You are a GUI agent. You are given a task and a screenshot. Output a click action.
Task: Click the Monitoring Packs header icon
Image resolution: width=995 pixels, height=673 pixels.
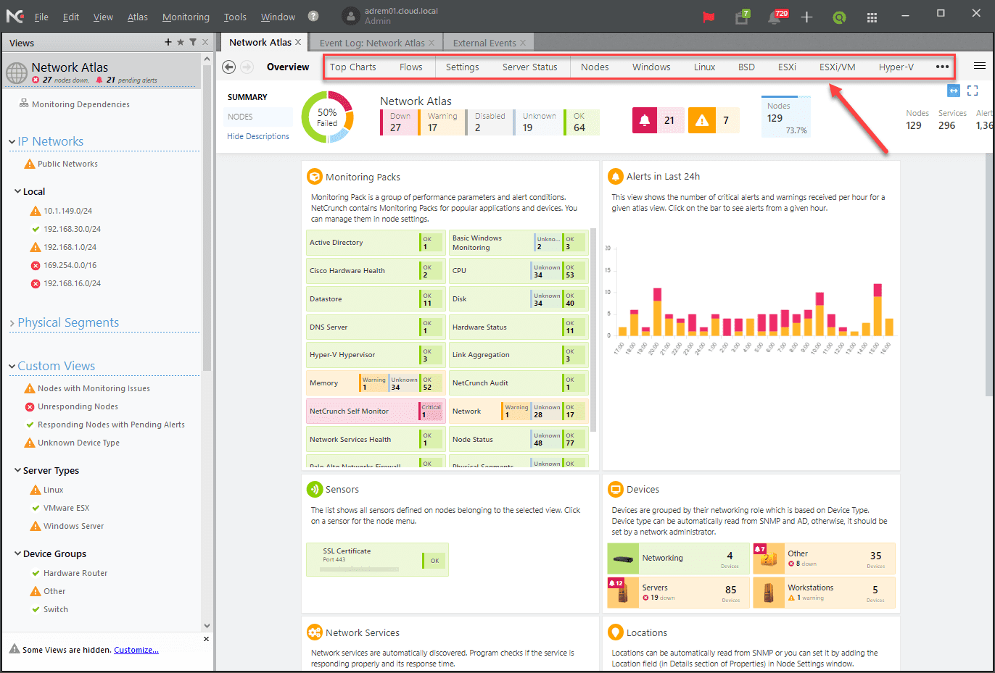(x=314, y=177)
